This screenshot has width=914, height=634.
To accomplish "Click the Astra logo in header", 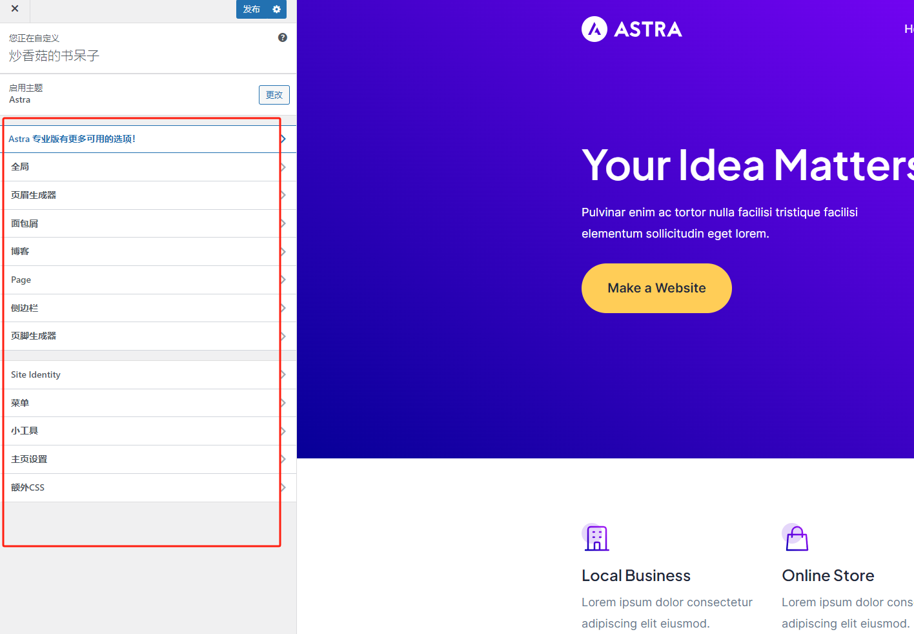I will click(x=631, y=29).
